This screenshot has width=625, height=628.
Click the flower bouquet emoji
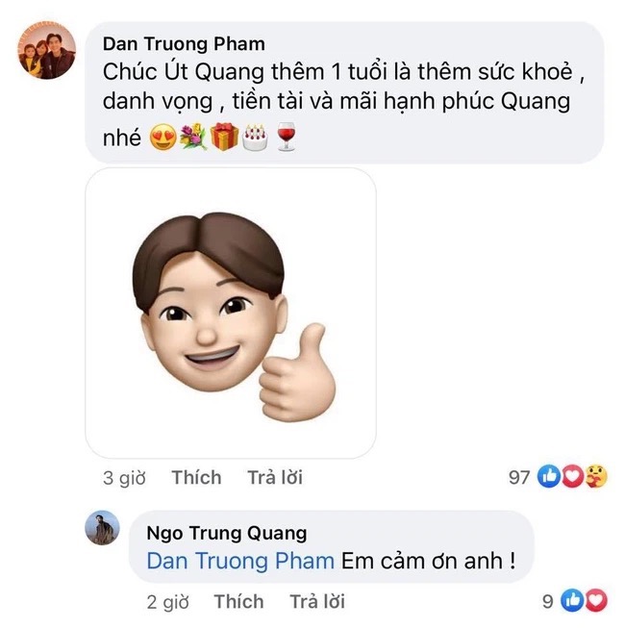[x=193, y=138]
